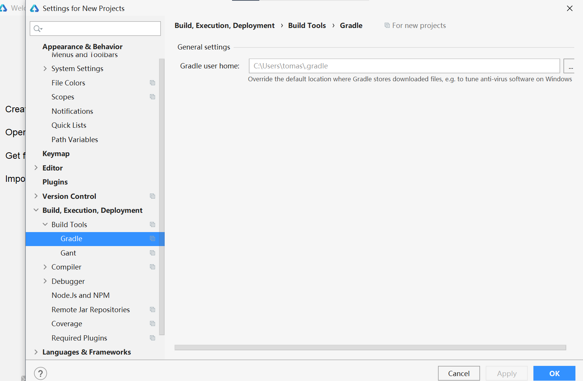The image size is (583, 381).
Task: Select the Plugins category
Action: [55, 182]
